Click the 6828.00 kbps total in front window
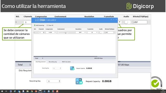Viewport: 166px width, 93px height. pyautogui.click(x=99, y=58)
